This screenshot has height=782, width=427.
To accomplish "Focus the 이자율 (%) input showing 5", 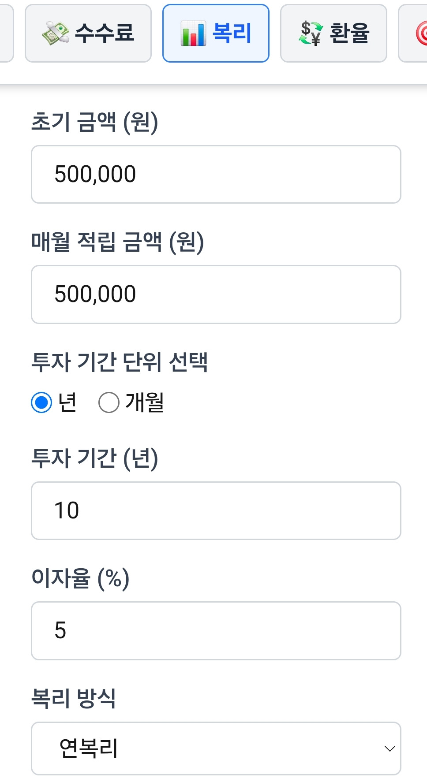I will coord(216,630).
